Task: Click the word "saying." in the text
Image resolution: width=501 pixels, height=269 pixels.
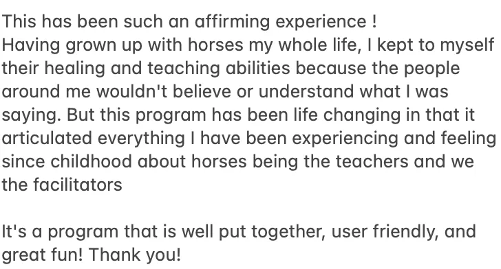Action: click(x=32, y=116)
